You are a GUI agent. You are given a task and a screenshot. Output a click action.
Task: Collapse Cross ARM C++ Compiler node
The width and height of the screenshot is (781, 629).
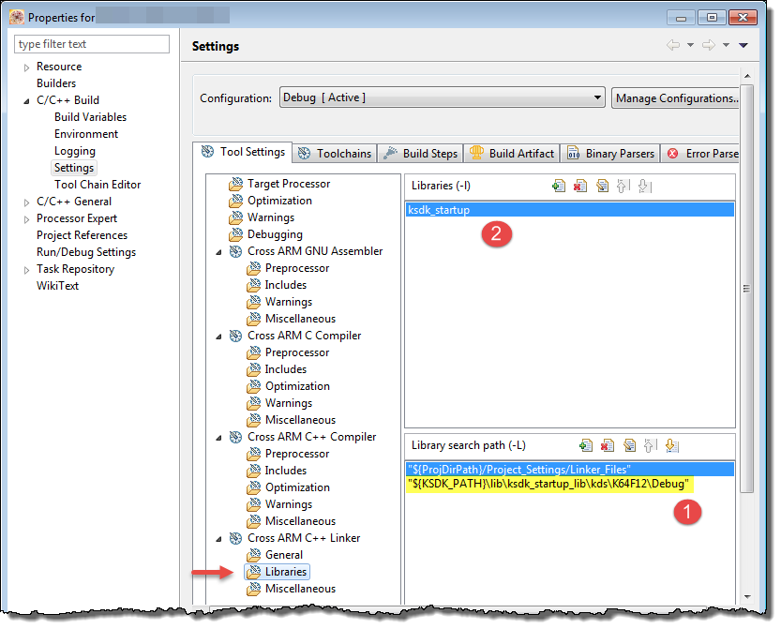[218, 438]
